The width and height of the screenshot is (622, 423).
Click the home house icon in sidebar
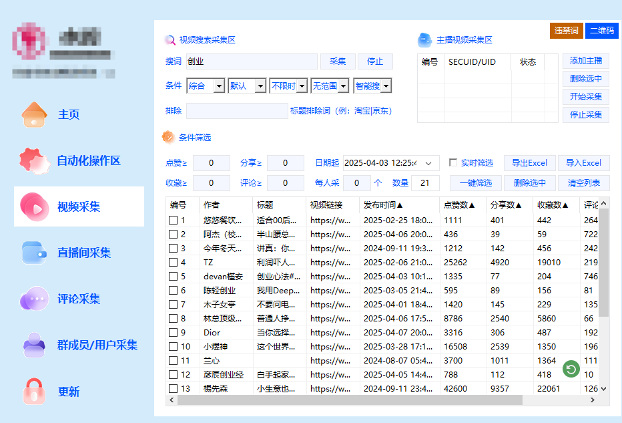click(34, 114)
